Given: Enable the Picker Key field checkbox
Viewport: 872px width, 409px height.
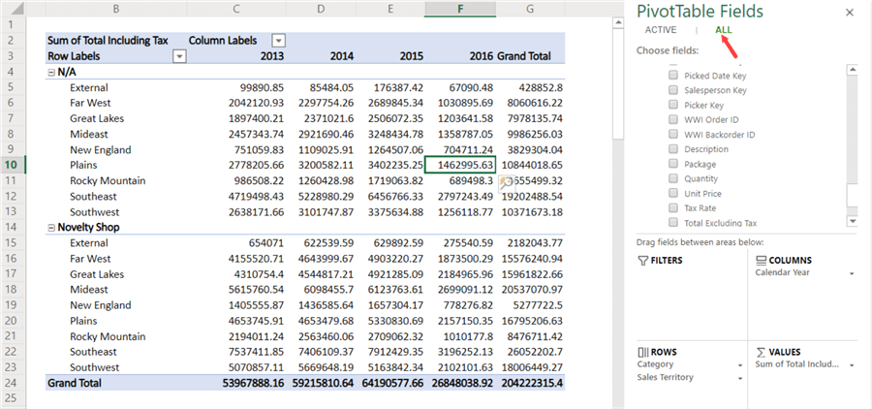Looking at the screenshot, I should click(673, 106).
